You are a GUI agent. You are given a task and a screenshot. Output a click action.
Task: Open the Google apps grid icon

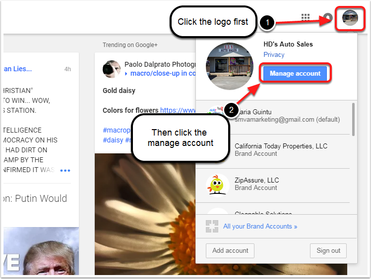[x=305, y=17]
